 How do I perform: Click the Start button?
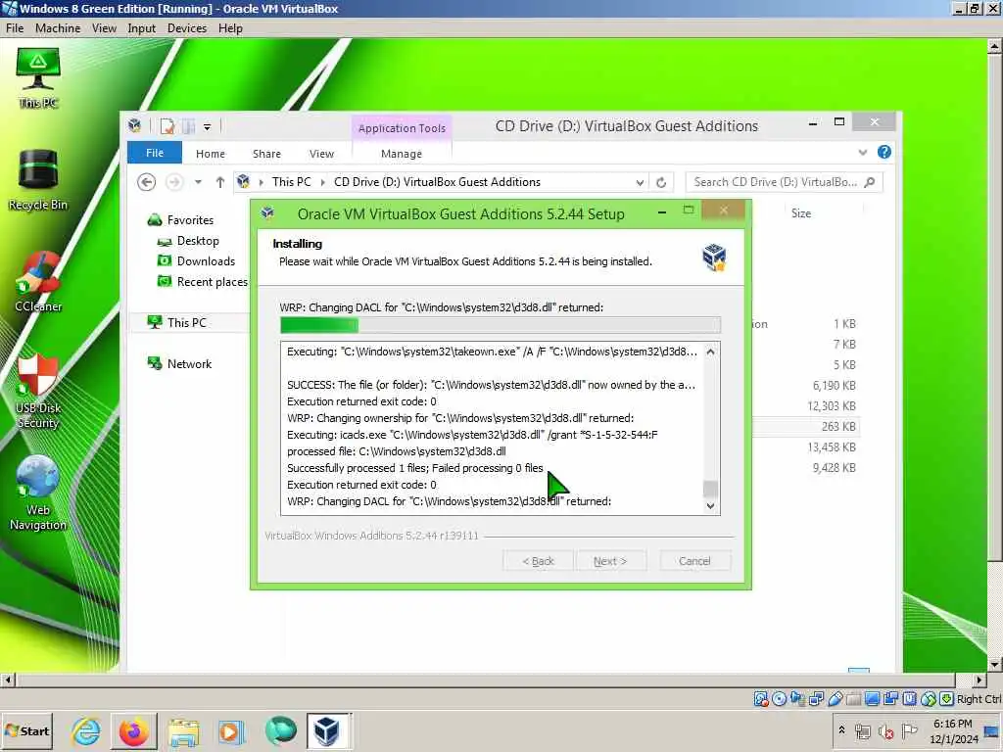coord(26,730)
